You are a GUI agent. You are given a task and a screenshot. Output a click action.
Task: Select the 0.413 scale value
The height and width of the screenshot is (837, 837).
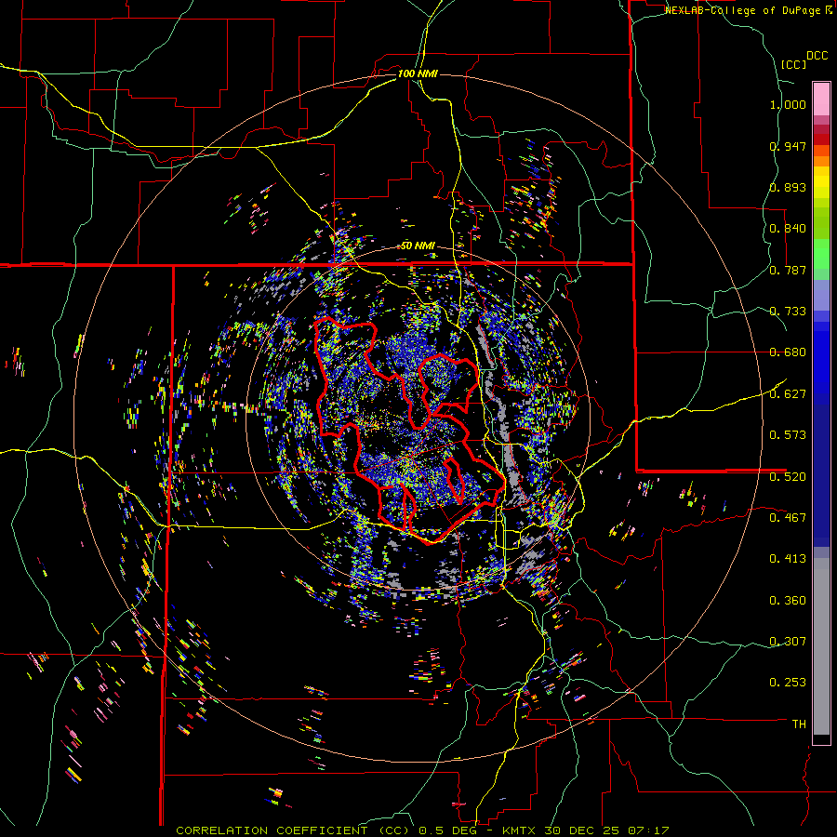tap(788, 559)
